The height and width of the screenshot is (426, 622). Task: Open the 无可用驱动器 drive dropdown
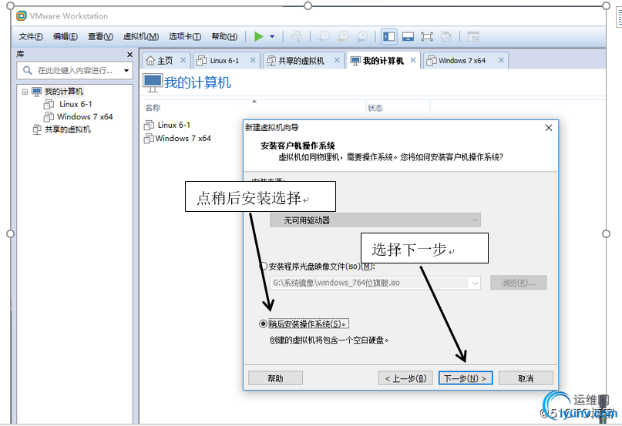375,220
